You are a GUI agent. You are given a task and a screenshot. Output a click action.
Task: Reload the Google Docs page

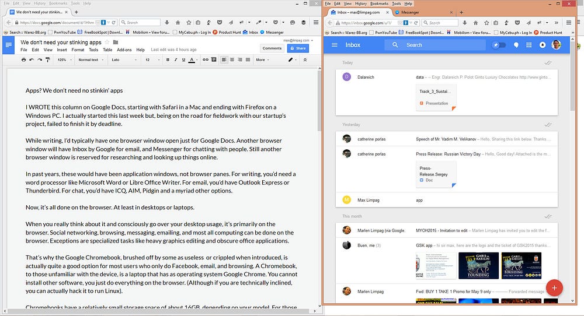click(x=114, y=22)
